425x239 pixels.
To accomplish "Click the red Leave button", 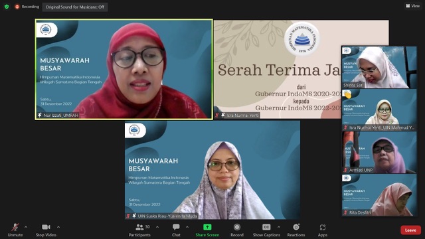I will coord(410,230).
